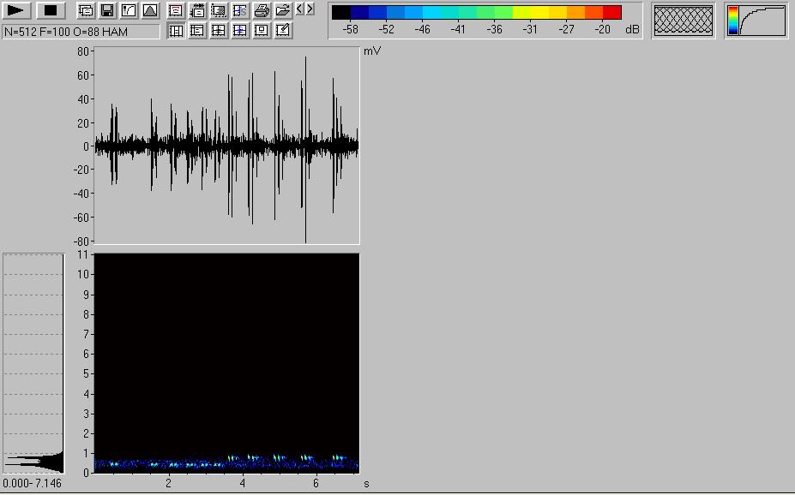Click the red end of the dB color scale
This screenshot has width=795, height=495.
611,13
